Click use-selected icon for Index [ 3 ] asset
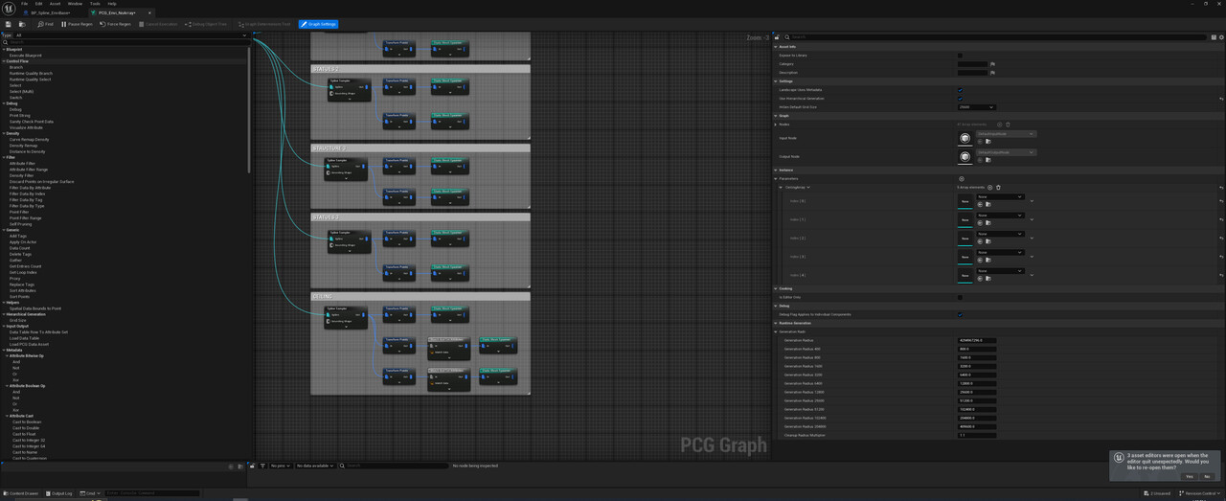 pos(980,260)
